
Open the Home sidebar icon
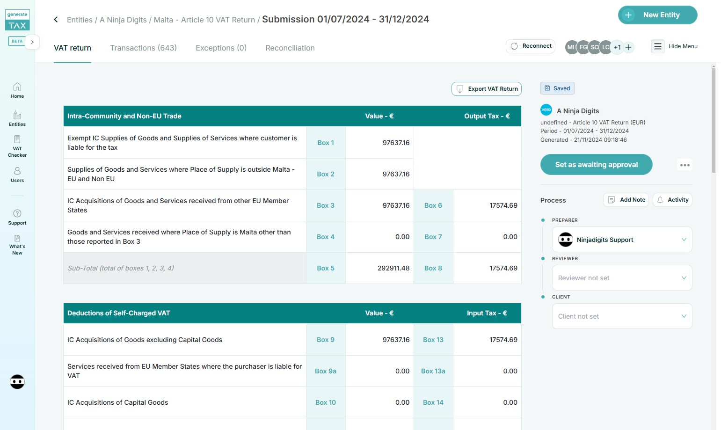click(17, 90)
